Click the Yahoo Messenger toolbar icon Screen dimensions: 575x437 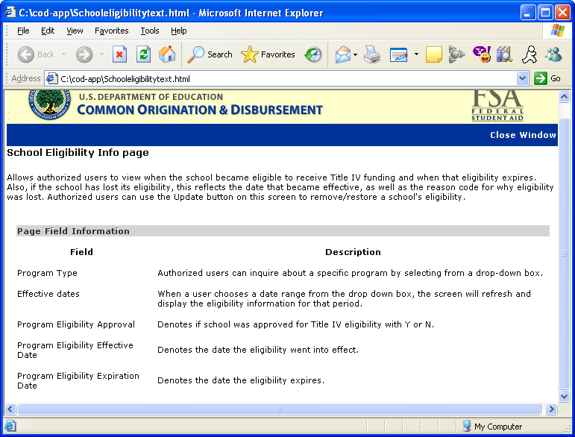(481, 54)
